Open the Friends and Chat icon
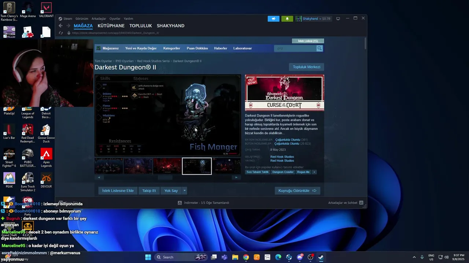Image resolution: width=469 pixels, height=263 pixels. coord(361,203)
